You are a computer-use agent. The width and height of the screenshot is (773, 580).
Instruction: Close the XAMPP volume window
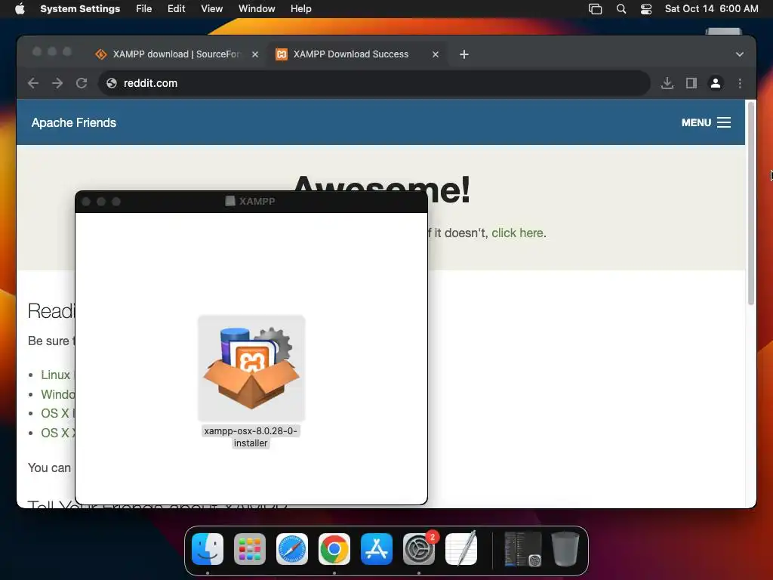86,202
